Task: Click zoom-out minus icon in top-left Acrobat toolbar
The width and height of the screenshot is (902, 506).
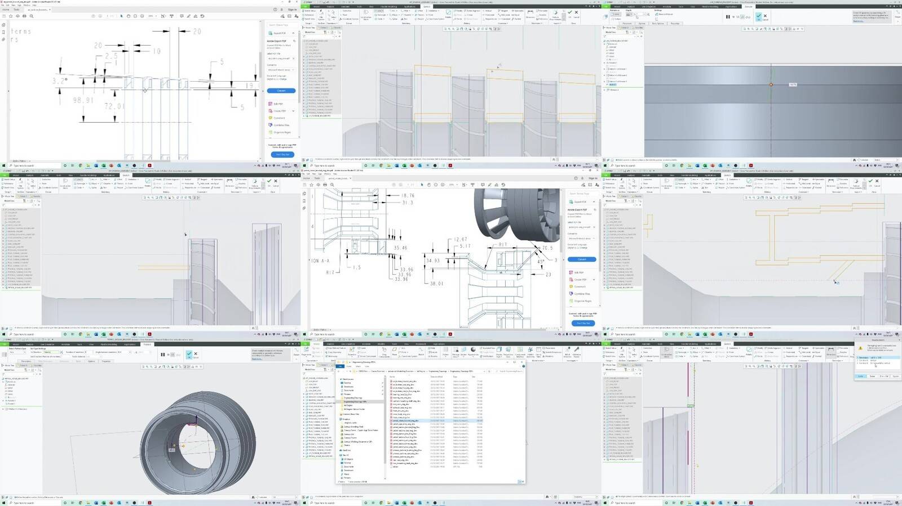Action: point(135,16)
